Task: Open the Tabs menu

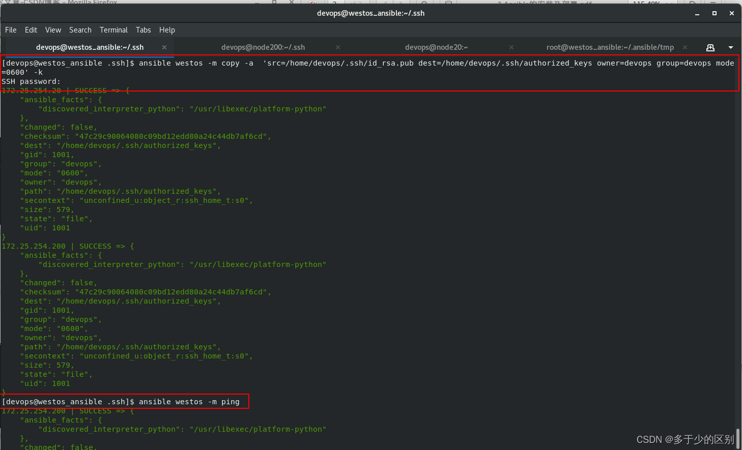Action: tap(144, 30)
